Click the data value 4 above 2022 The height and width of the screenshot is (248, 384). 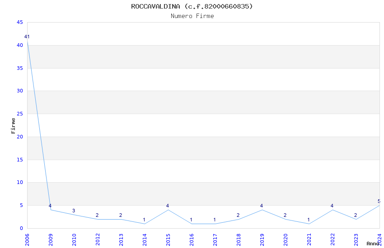point(332,206)
